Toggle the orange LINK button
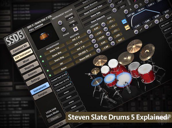 [x=127, y=28]
